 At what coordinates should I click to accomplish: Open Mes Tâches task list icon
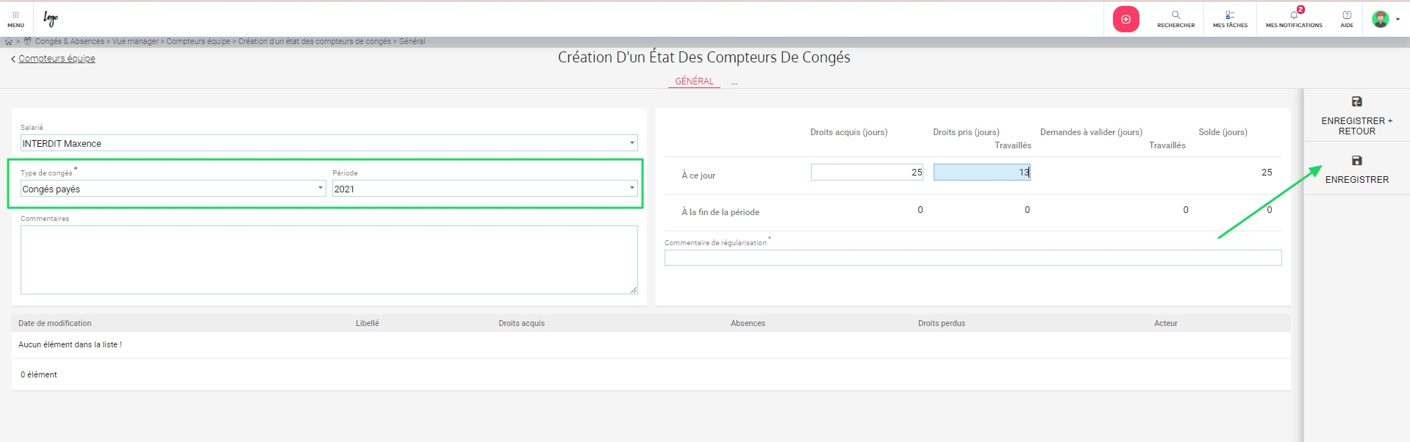[1230, 15]
